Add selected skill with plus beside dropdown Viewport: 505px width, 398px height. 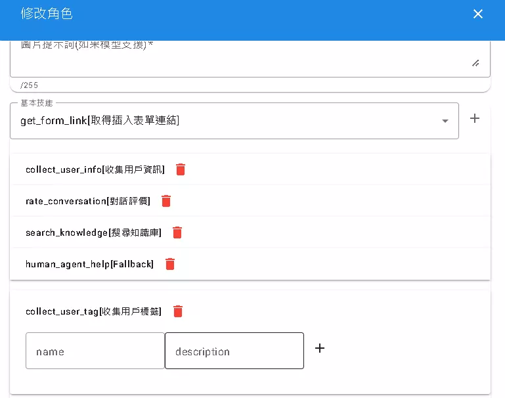click(475, 118)
